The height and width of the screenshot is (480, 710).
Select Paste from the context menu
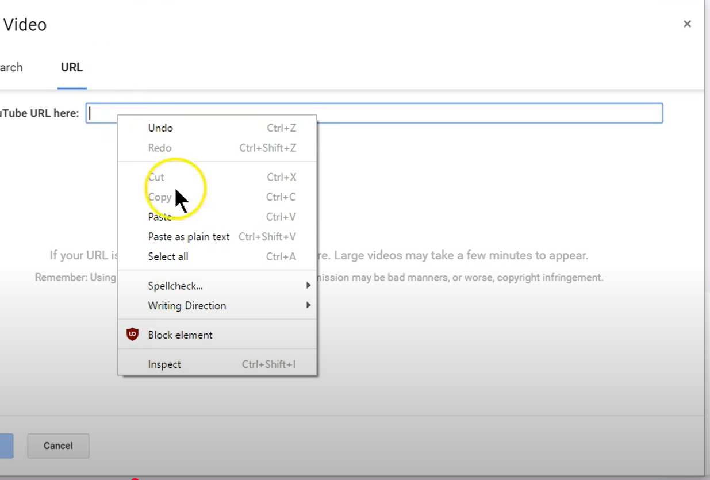click(159, 217)
